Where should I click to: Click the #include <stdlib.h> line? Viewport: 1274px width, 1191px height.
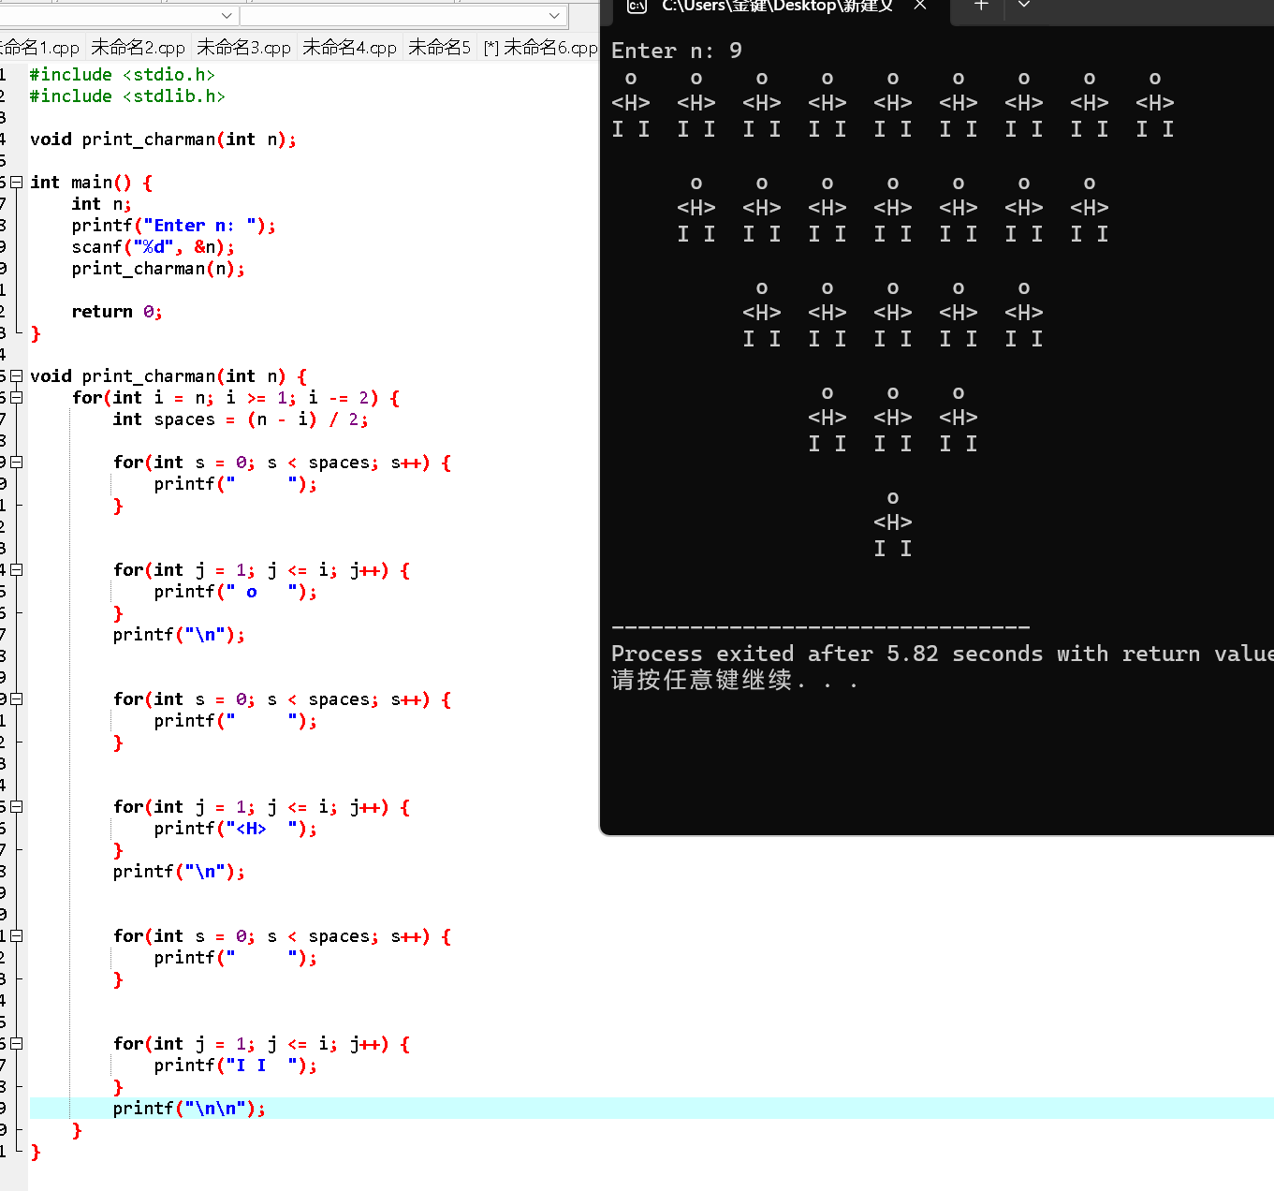coord(127,96)
